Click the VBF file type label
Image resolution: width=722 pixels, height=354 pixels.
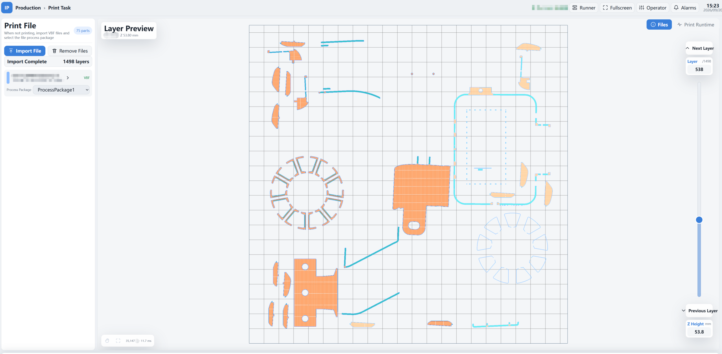(87, 78)
